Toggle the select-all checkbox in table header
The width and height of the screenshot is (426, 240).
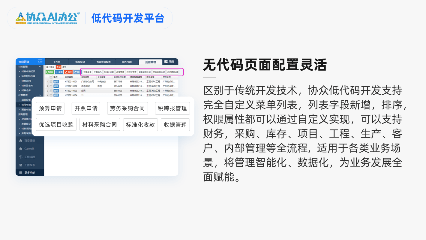(51, 77)
